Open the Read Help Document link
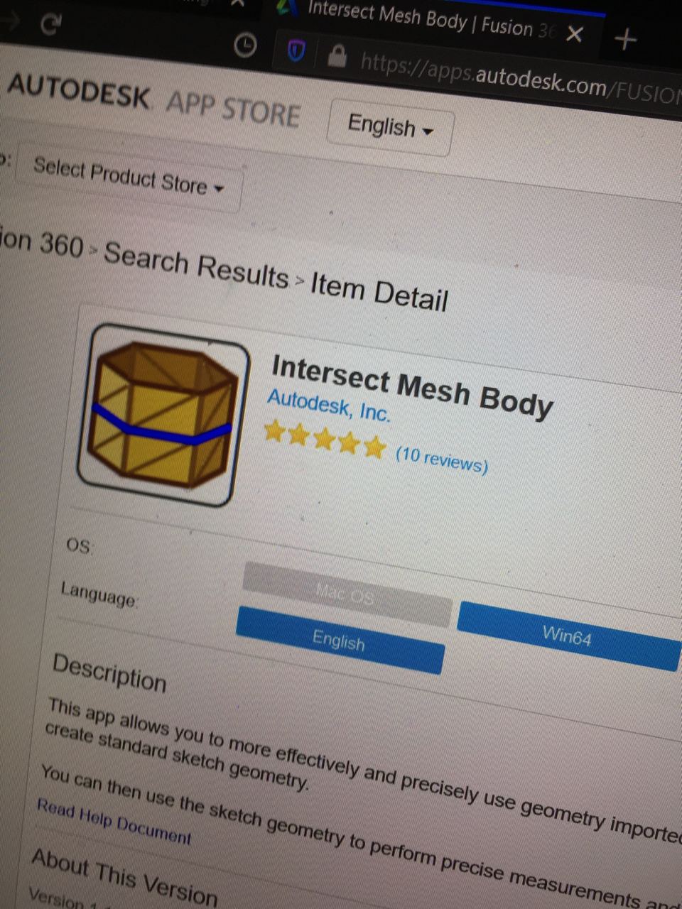The image size is (682, 909). (114, 821)
